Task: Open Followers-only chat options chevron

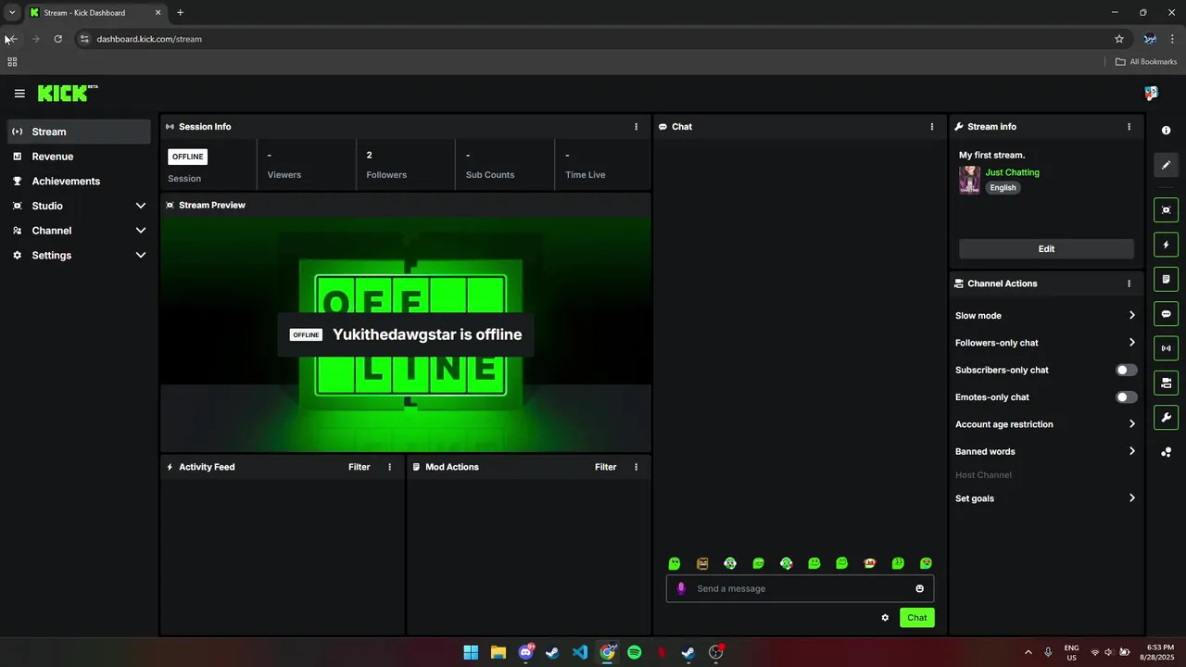Action: click(1131, 343)
